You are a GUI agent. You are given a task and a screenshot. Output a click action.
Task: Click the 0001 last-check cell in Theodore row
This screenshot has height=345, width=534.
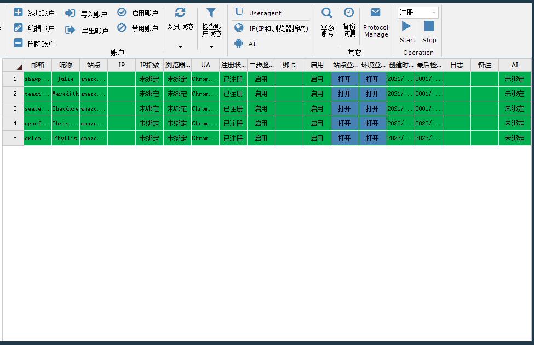(x=428, y=108)
